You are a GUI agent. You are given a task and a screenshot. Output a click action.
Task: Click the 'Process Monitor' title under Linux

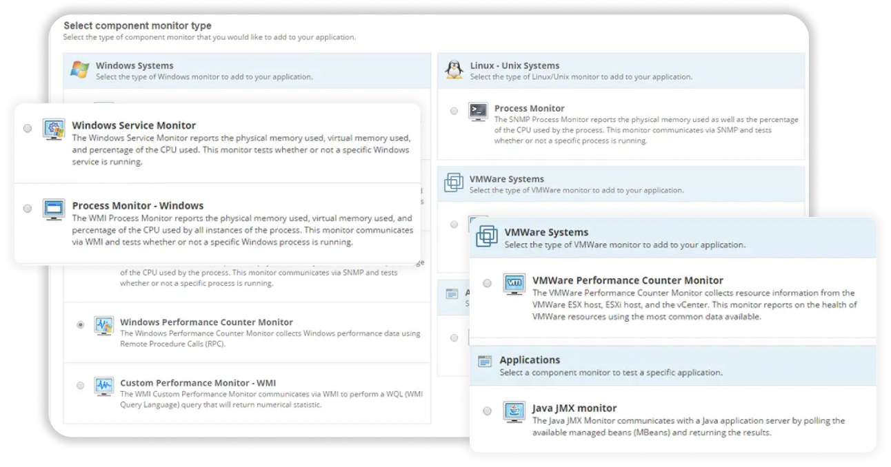529,108
